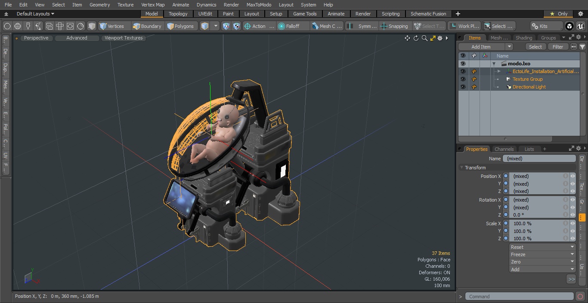Image resolution: width=588 pixels, height=303 pixels.
Task: Click the Unity cube logo icon
Action: click(x=569, y=26)
